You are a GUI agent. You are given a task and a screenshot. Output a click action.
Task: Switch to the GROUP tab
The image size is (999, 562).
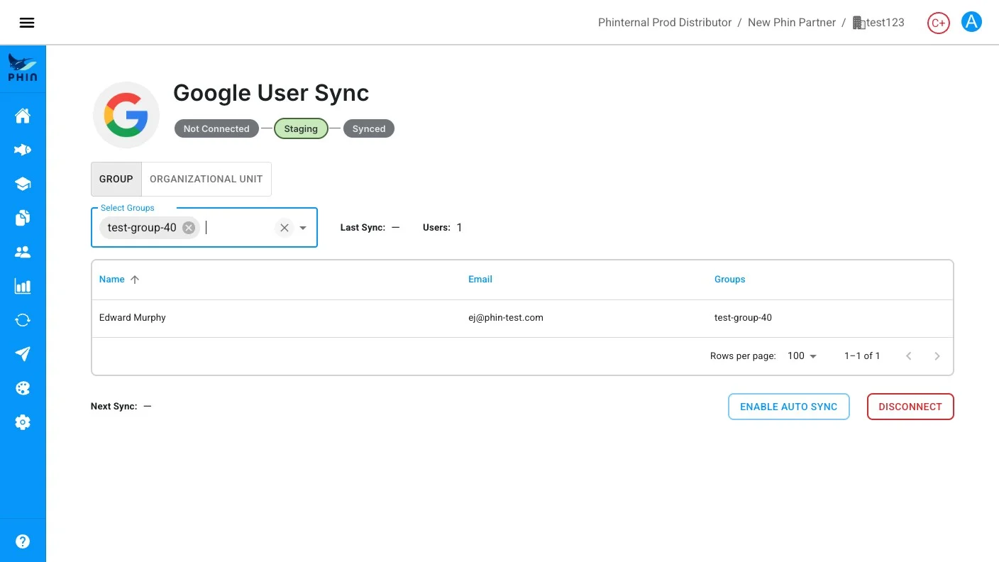click(x=116, y=179)
